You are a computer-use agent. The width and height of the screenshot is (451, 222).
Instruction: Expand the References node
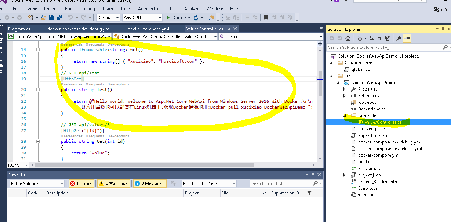pos(344,96)
